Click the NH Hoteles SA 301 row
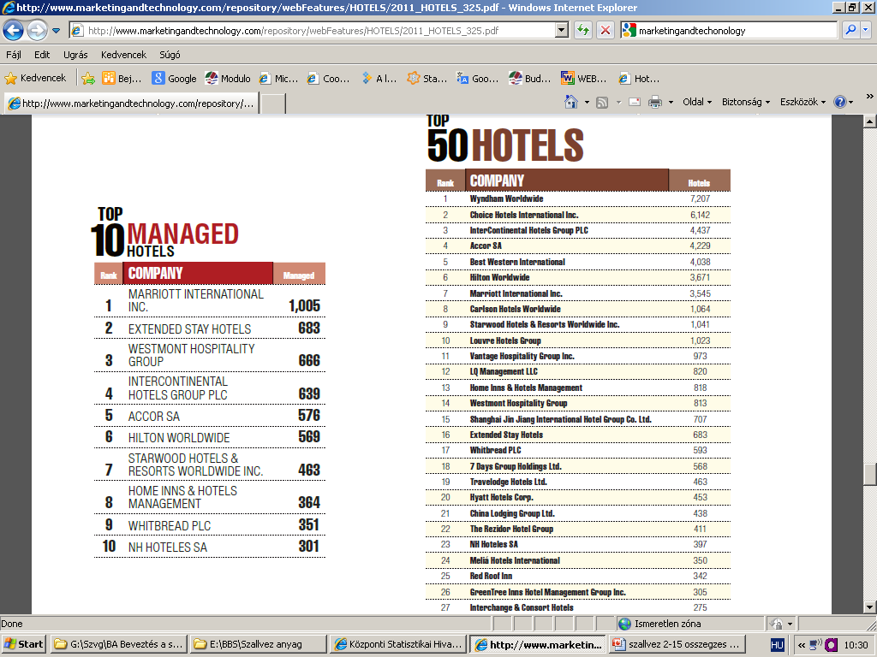The image size is (877, 657). 210,547
